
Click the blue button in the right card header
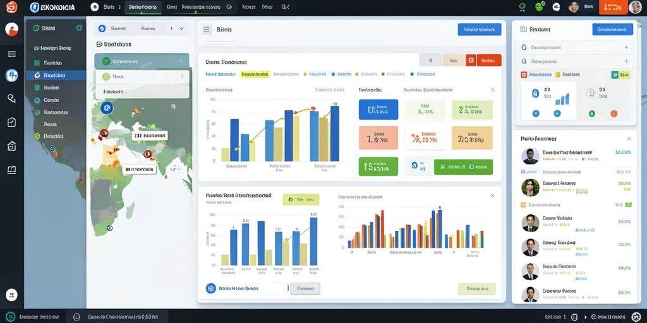tap(612, 29)
